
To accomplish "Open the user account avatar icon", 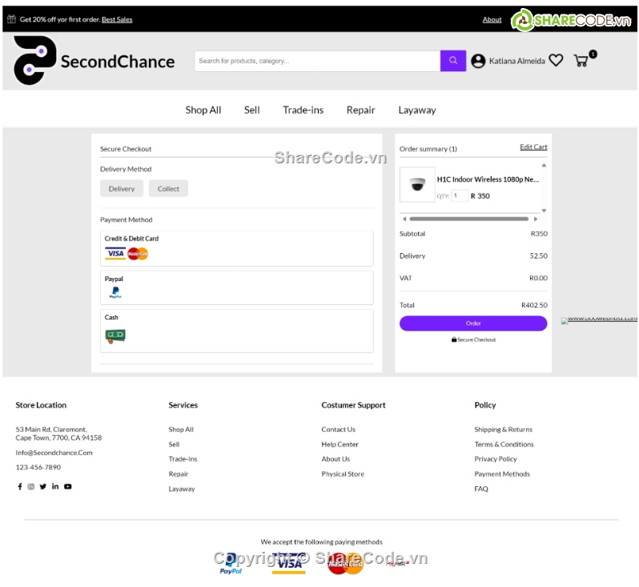I will (478, 61).
